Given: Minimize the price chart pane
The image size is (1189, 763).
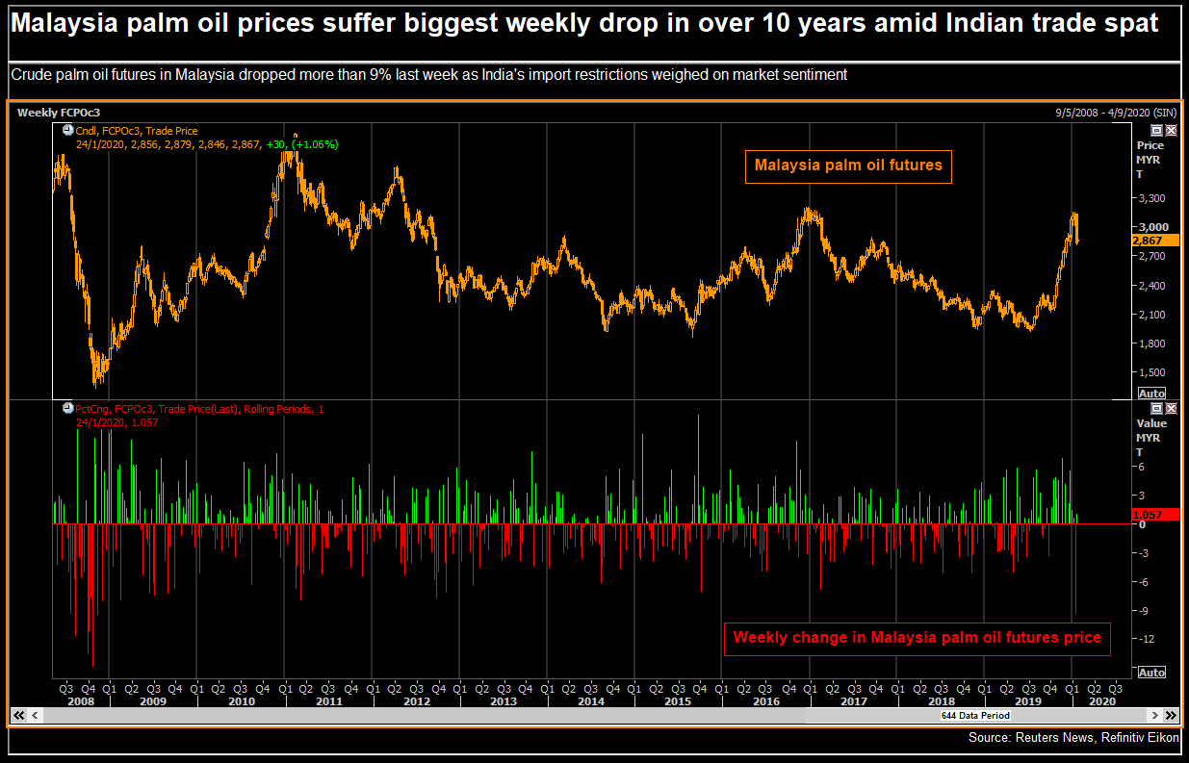Looking at the screenshot, I should (x=1157, y=130).
